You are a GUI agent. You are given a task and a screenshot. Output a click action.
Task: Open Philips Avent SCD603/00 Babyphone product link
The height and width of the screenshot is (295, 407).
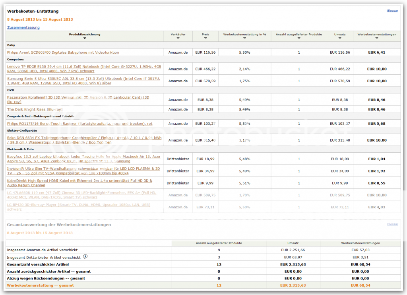63,52
